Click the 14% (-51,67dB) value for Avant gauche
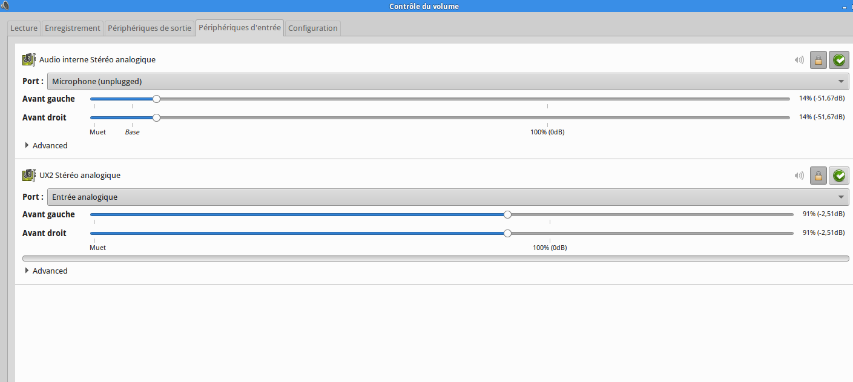The height and width of the screenshot is (382, 853). coord(822,99)
